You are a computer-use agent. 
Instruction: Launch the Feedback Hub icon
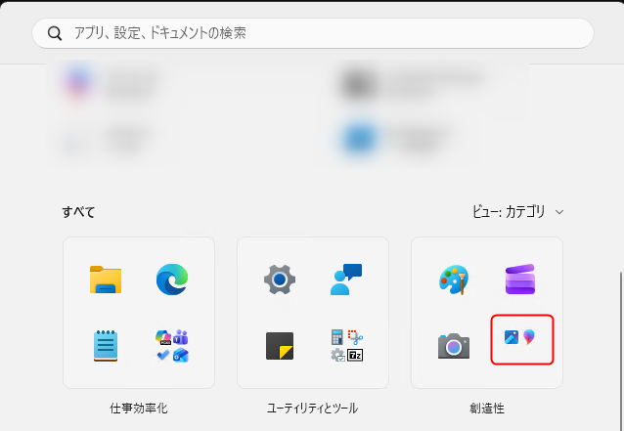click(x=346, y=280)
